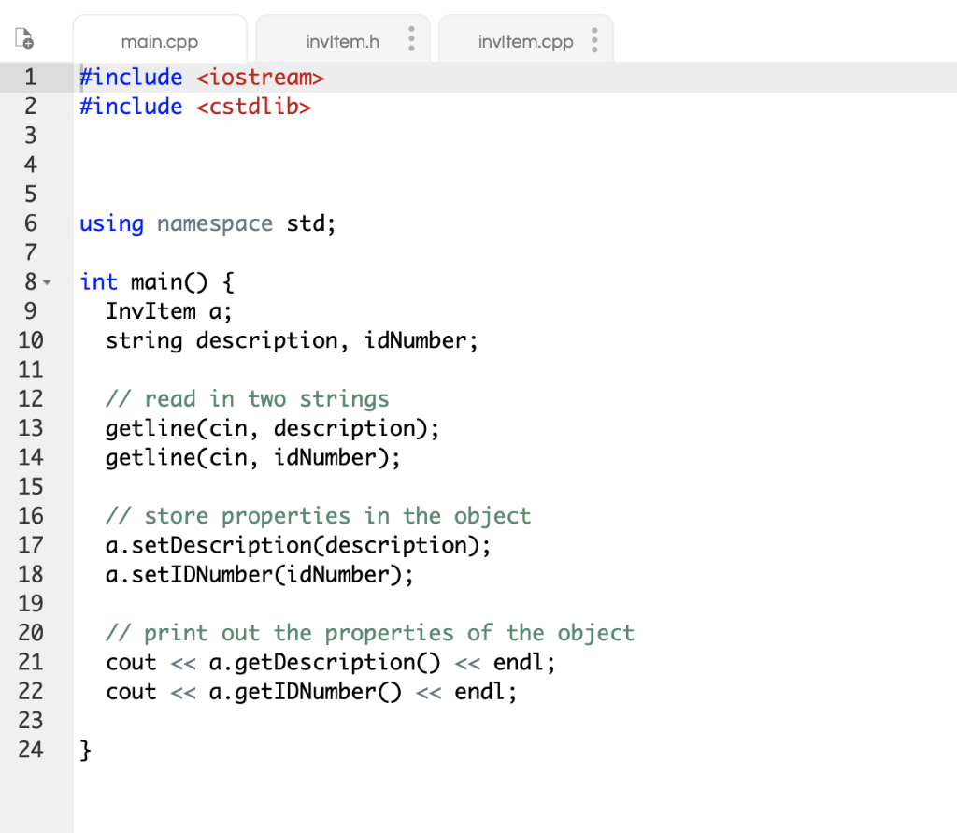Click '// store properties in the object' comment
This screenshot has height=833, width=957.
coord(318,516)
